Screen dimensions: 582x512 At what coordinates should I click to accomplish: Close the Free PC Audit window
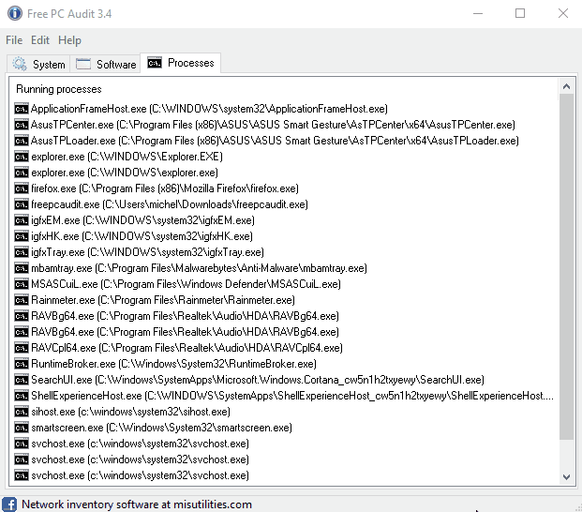[x=563, y=13]
